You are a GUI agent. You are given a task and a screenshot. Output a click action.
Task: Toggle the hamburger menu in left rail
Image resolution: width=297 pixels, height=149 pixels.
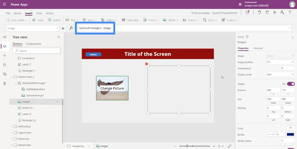pyautogui.click(x=4, y=37)
